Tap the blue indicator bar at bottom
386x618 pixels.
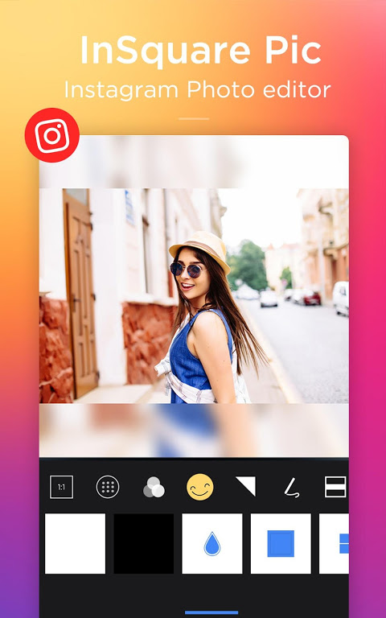(x=211, y=612)
